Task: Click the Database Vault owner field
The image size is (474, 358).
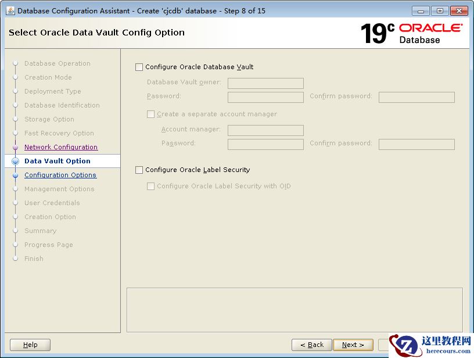Action: pos(265,83)
